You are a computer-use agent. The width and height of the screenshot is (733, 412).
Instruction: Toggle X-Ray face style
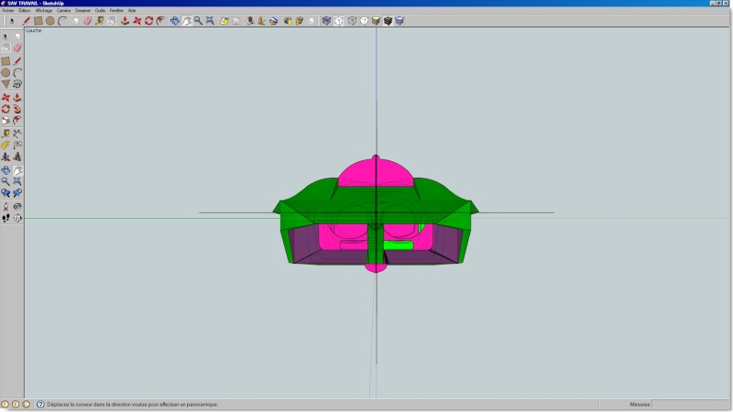[326, 20]
